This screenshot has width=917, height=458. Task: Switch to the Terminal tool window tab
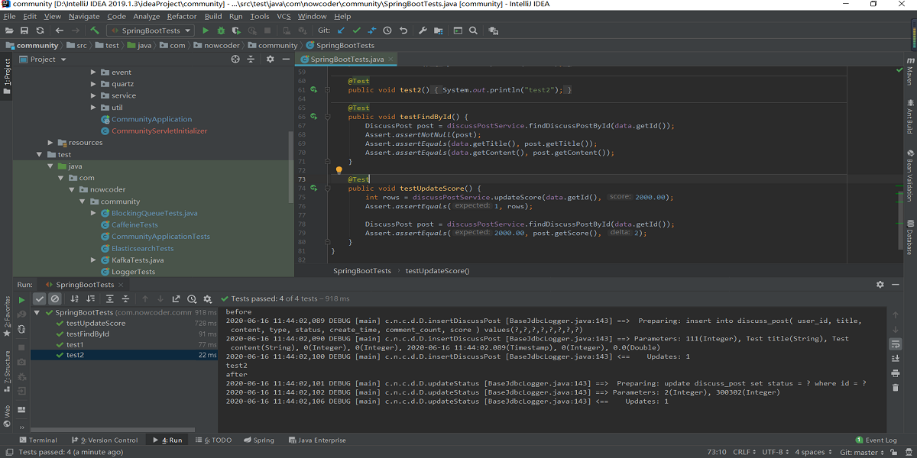38,440
